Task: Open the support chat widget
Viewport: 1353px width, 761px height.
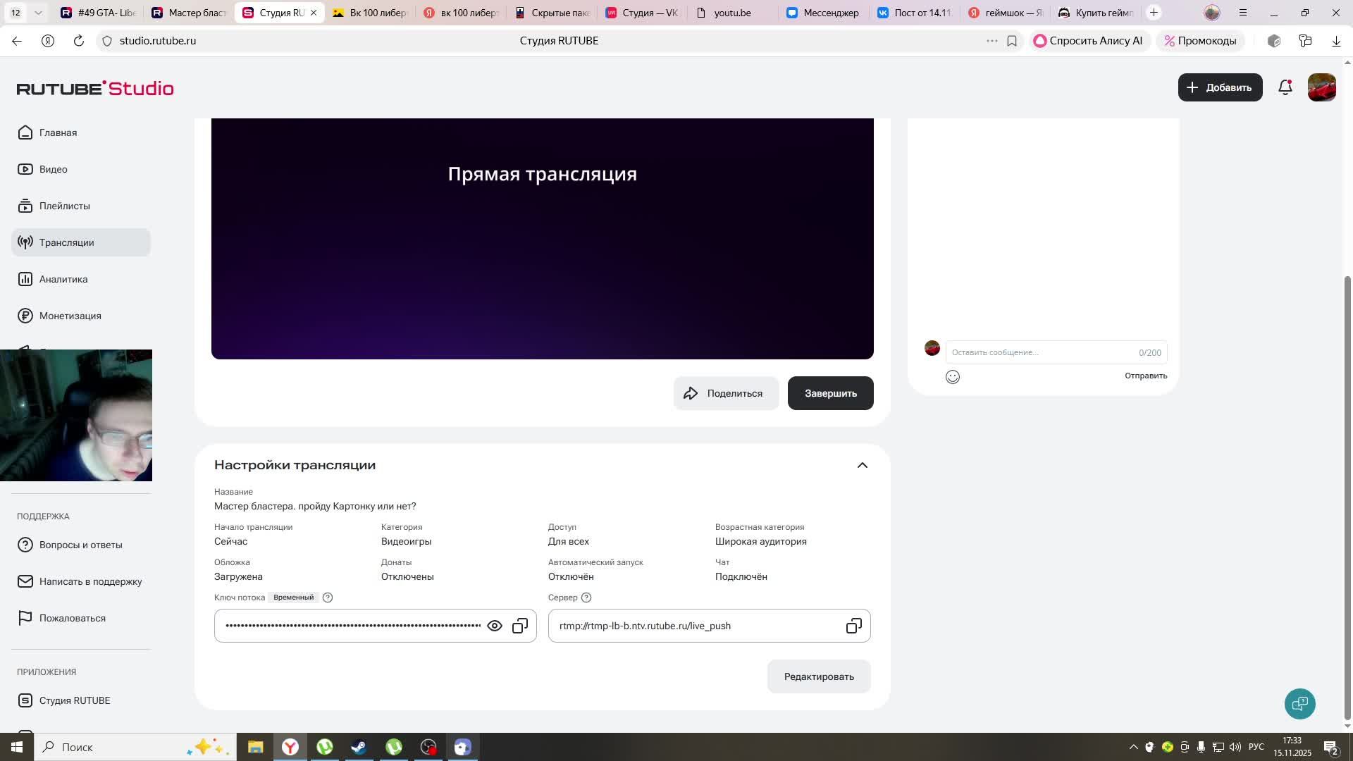Action: coord(1299,703)
